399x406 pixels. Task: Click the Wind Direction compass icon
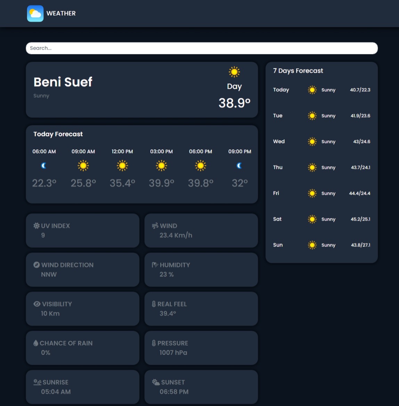[x=36, y=265]
